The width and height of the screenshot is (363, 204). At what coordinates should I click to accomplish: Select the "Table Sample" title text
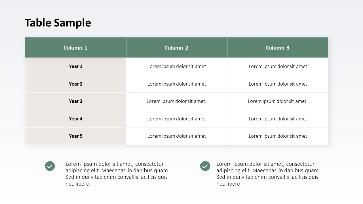58,23
